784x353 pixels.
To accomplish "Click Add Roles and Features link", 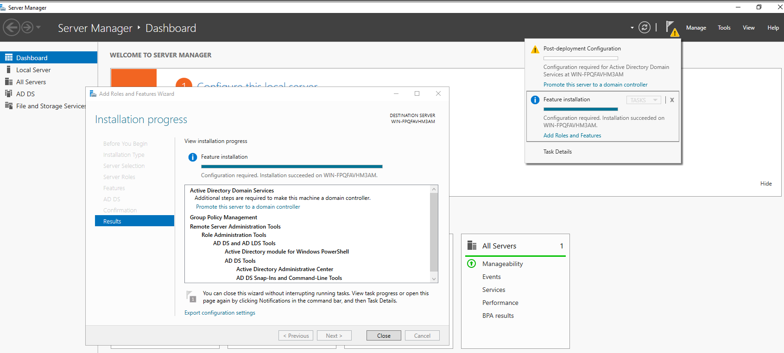I will pyautogui.click(x=572, y=136).
